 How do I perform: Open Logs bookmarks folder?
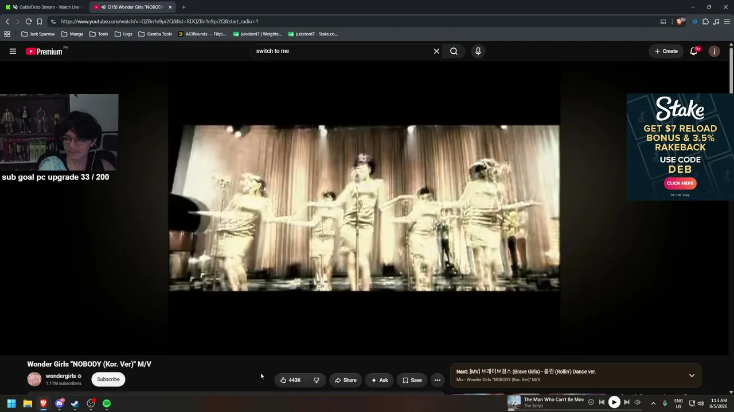pos(123,34)
